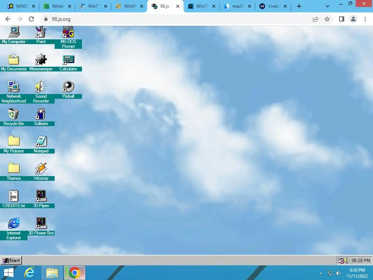The width and height of the screenshot is (373, 280).
Task: Open host clock showing 11/11/2022
Action: click(x=357, y=273)
